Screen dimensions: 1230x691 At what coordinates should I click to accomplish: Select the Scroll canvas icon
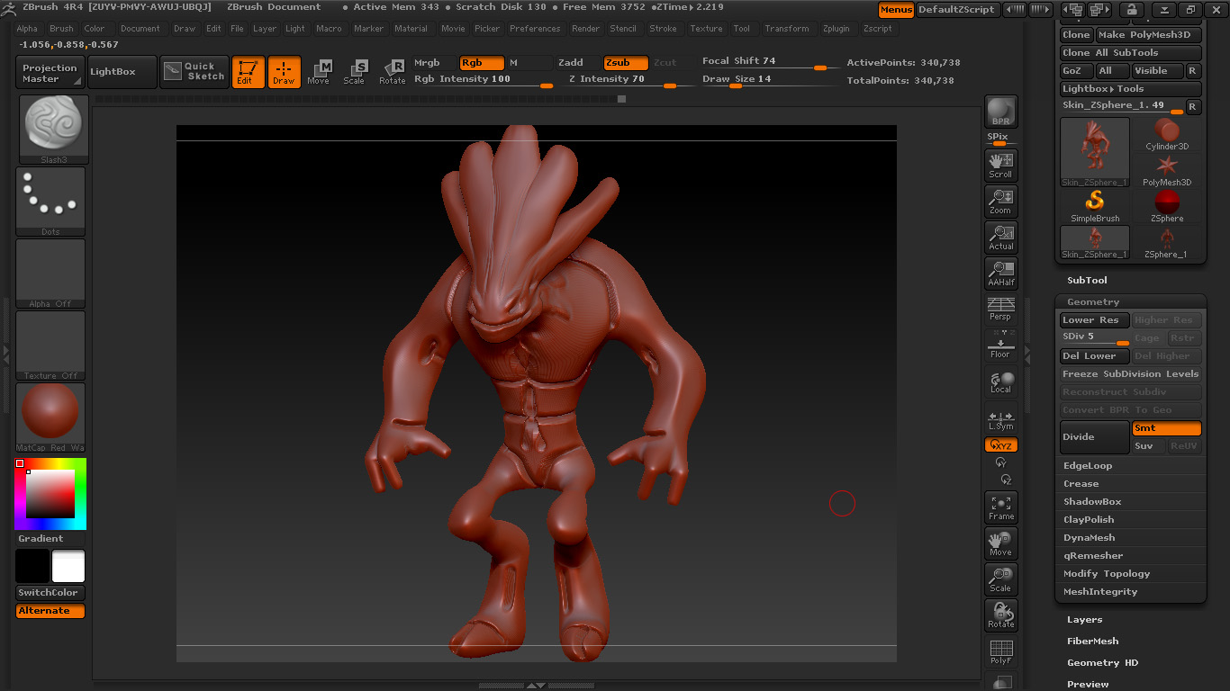1000,165
